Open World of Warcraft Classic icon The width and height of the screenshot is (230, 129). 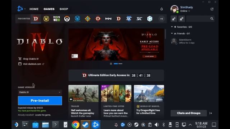point(77,19)
